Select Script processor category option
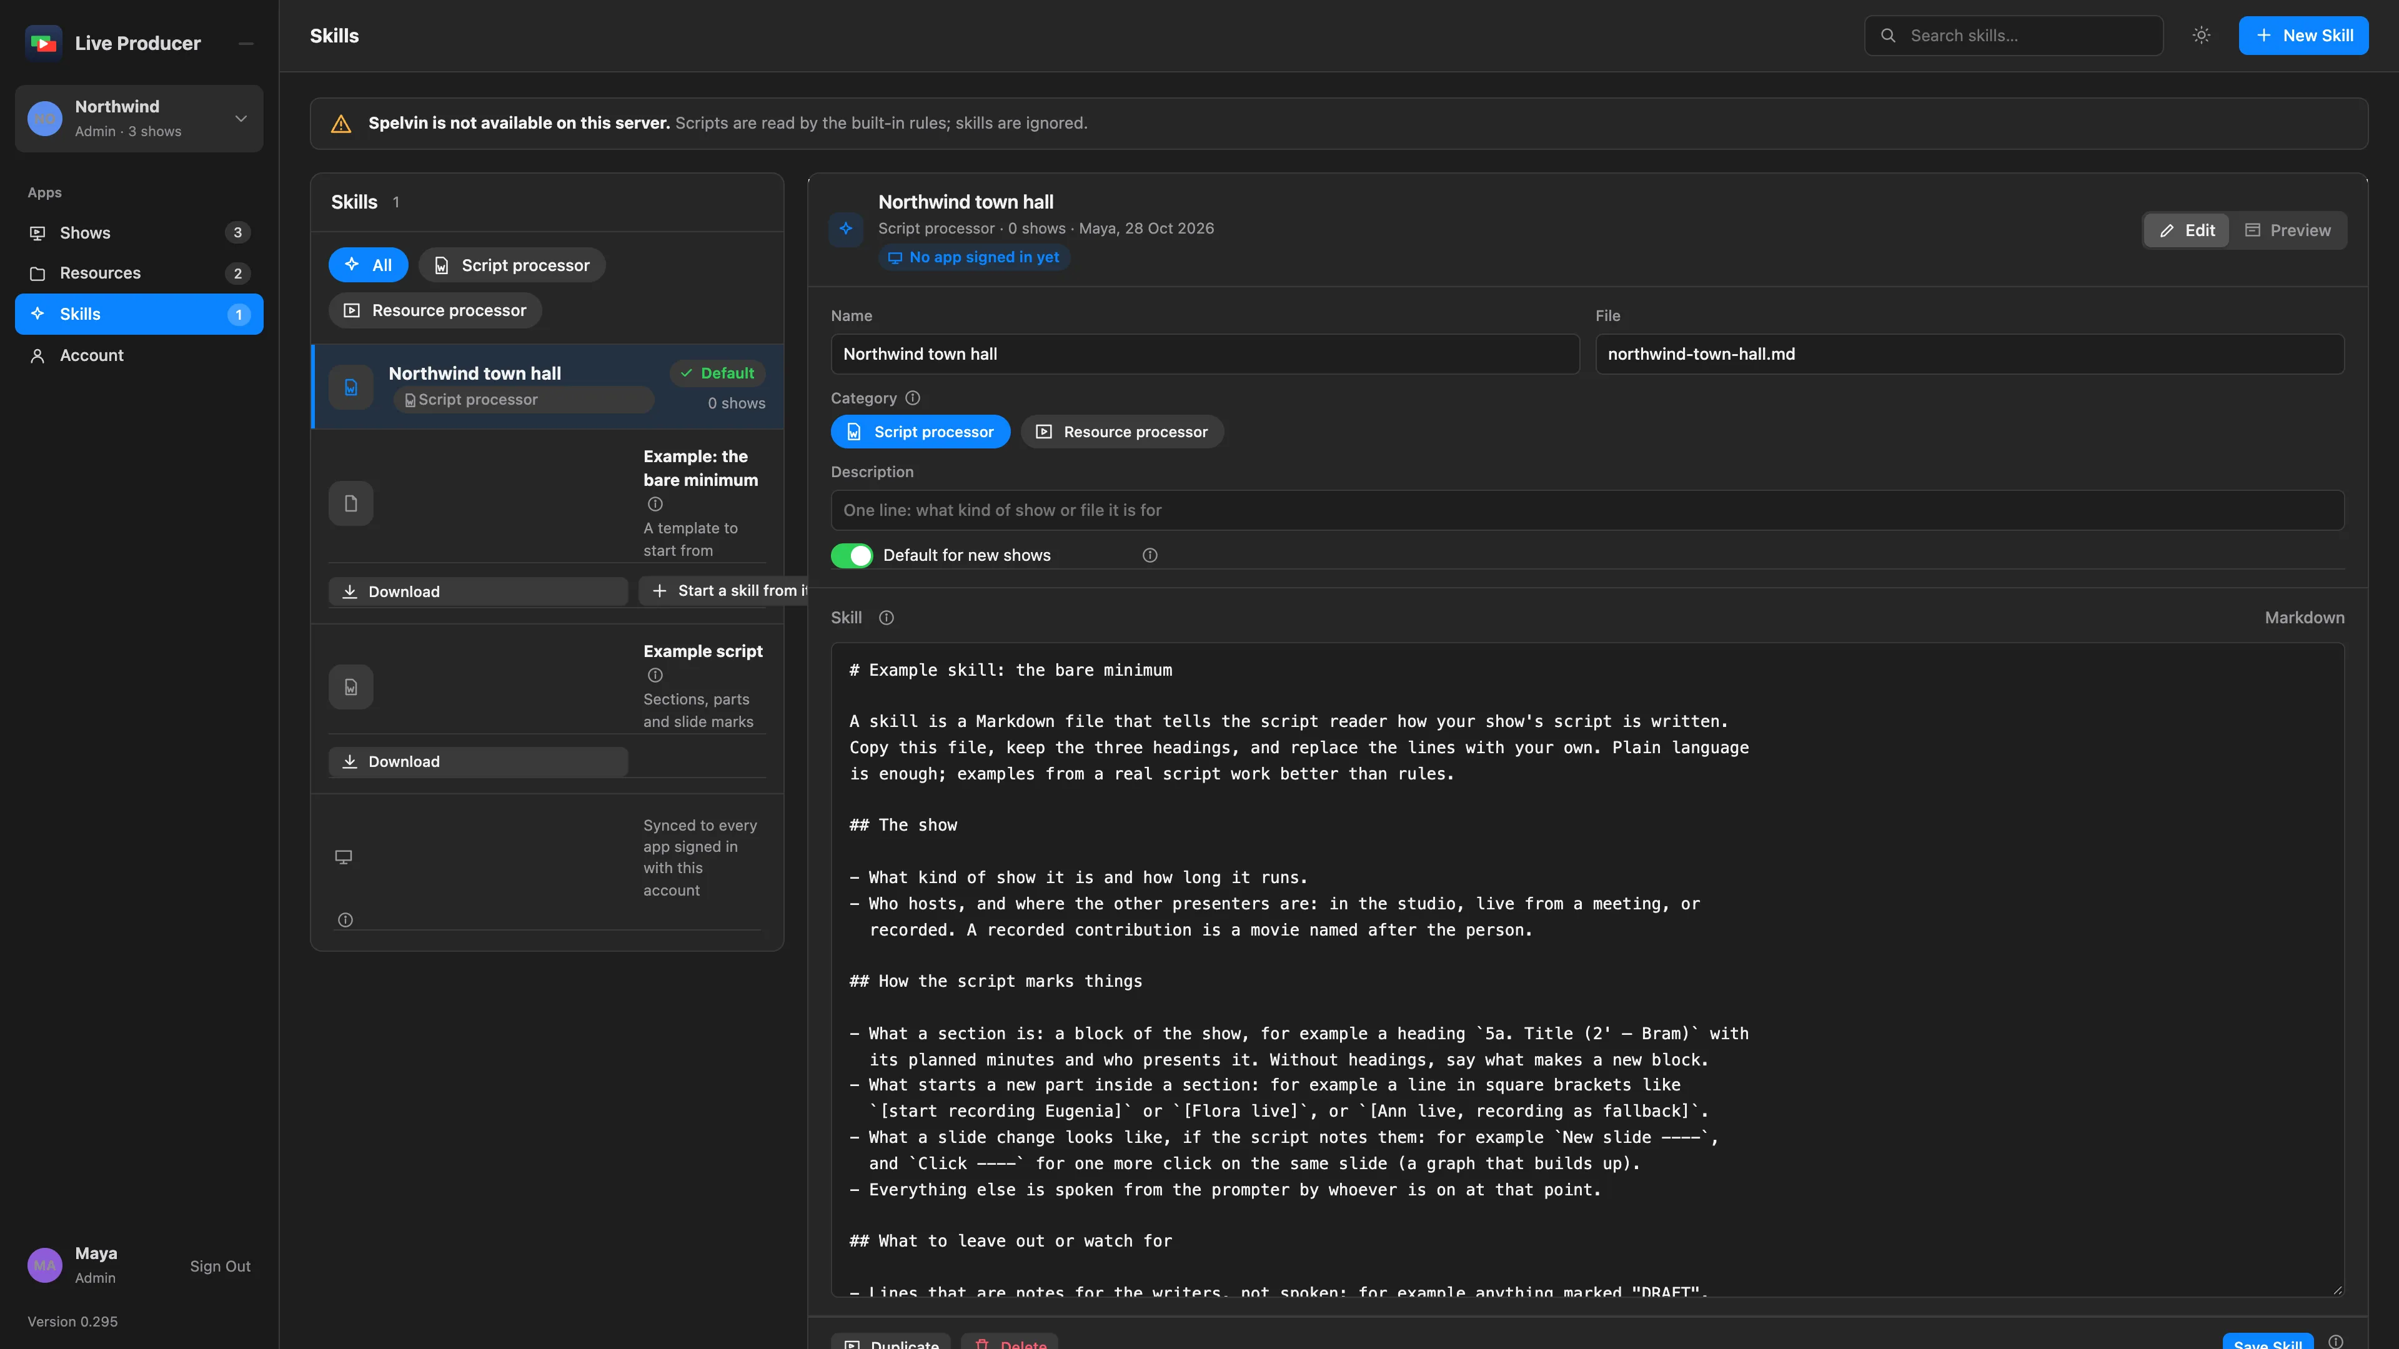This screenshot has height=1349, width=2399. (920, 432)
